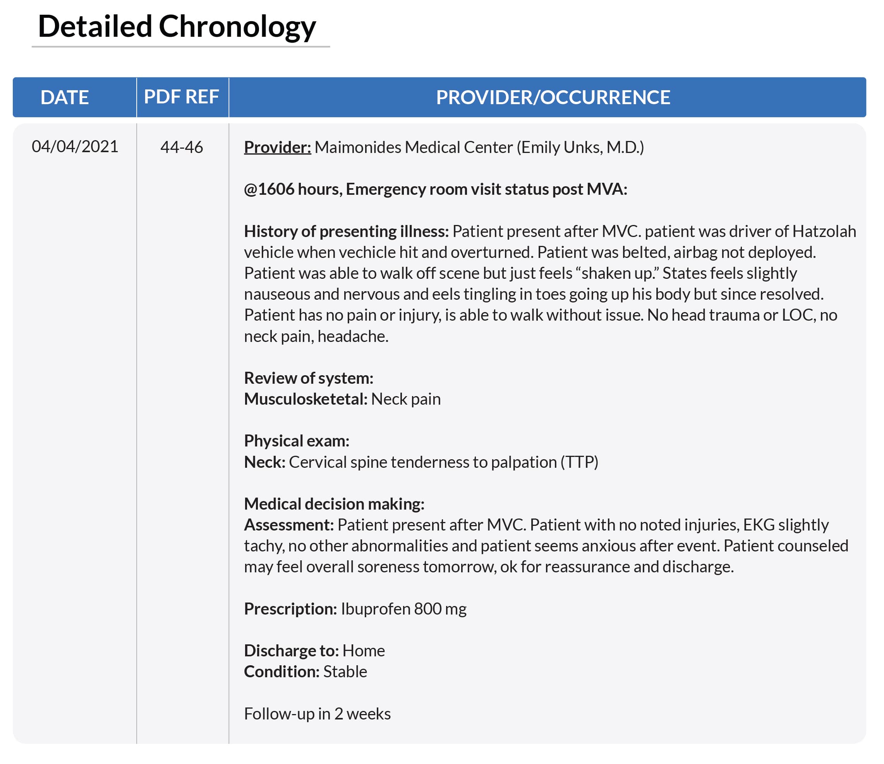Click the PROVIDER/OCCURRENCE column header
The image size is (884, 764).
[553, 98]
